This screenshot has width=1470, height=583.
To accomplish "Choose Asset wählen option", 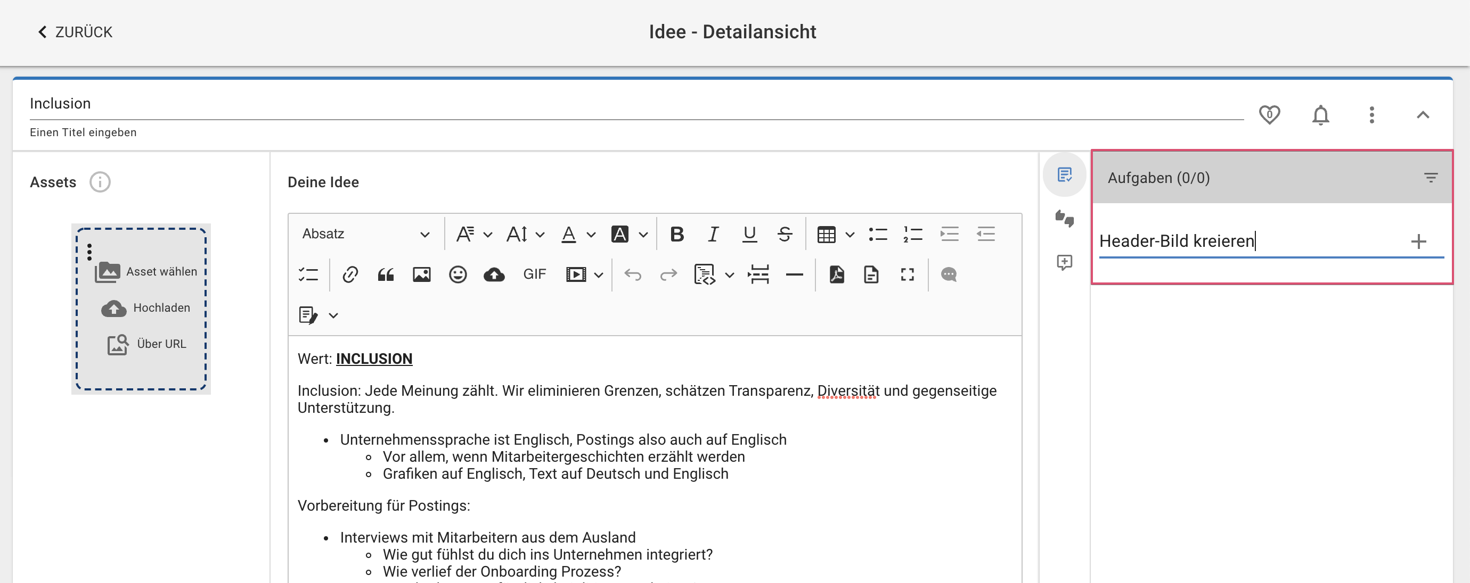I will coord(146,272).
